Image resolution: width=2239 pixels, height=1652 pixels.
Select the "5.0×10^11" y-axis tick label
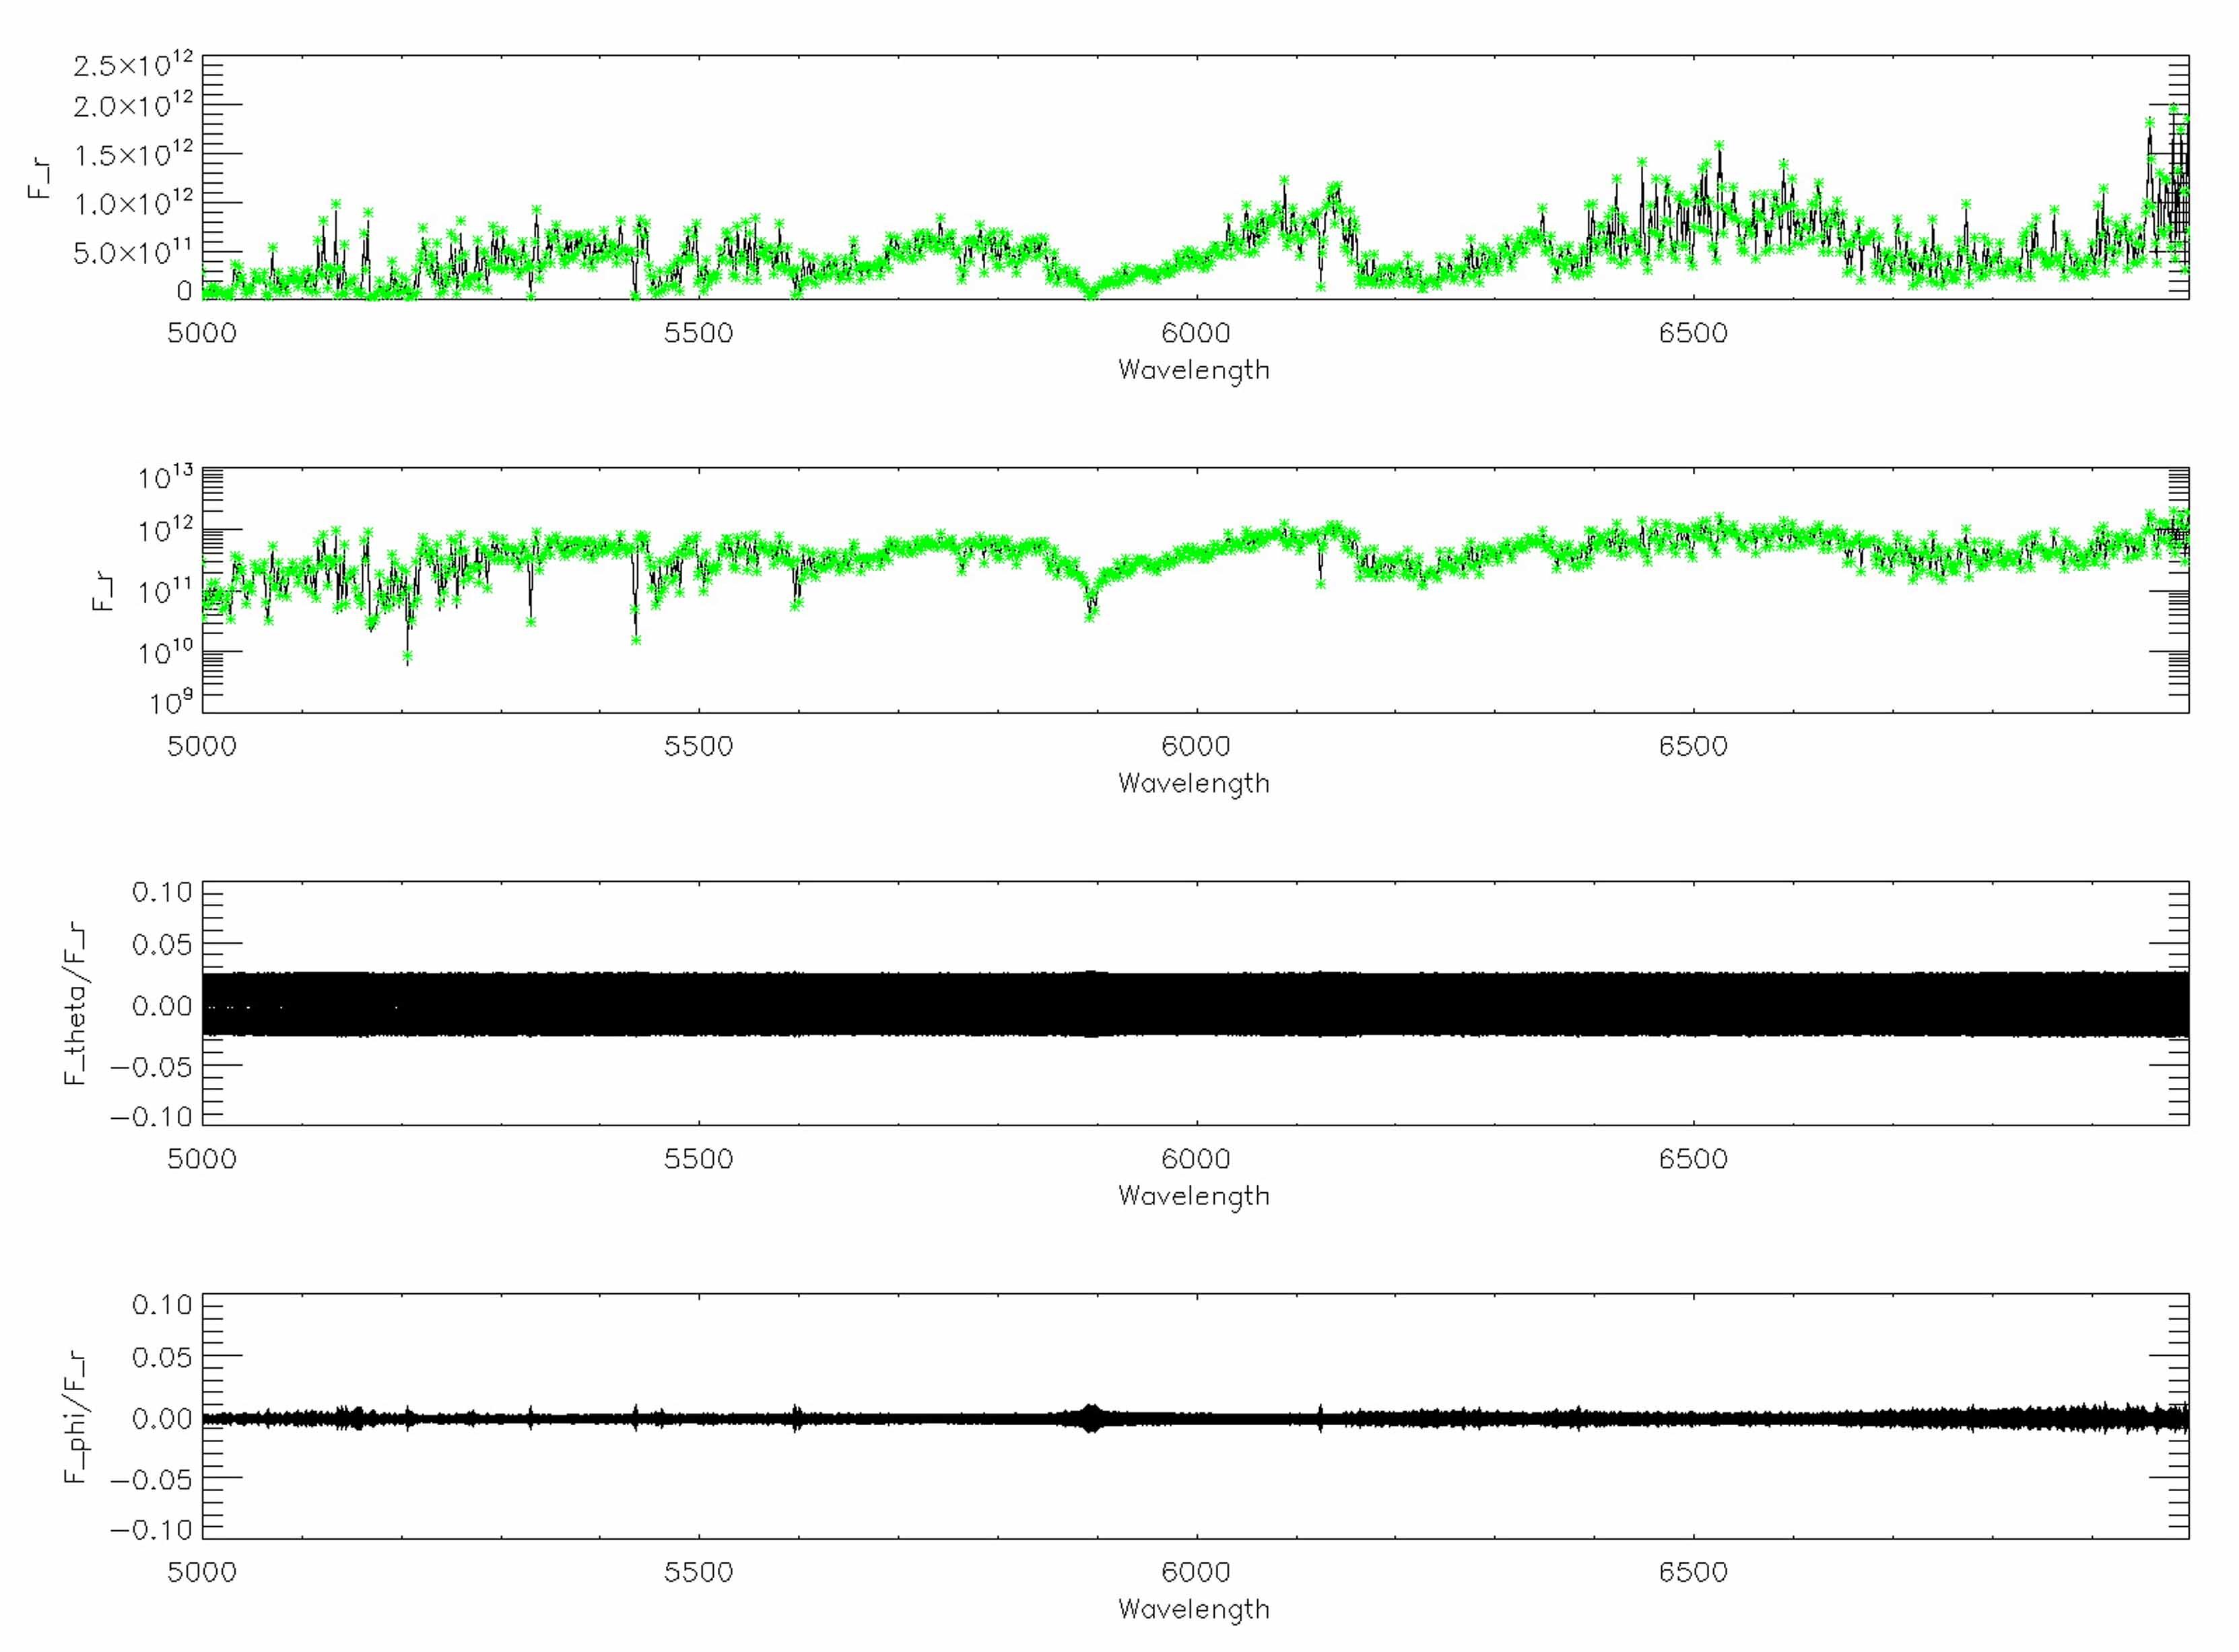tap(133, 251)
